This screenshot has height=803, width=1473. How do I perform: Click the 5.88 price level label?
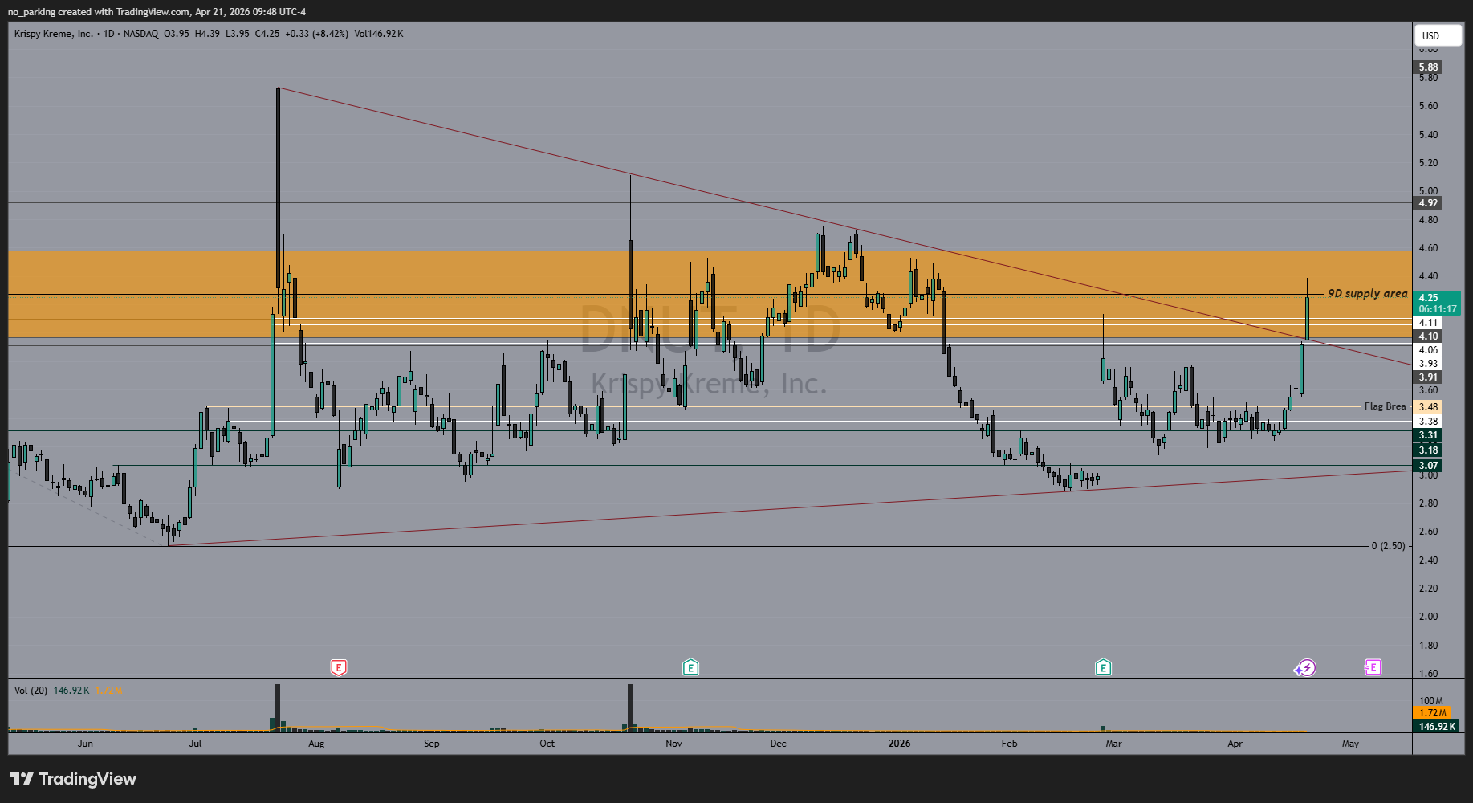(x=1429, y=67)
